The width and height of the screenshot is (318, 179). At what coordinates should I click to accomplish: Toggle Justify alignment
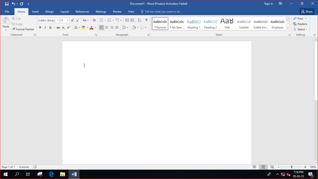117,27
